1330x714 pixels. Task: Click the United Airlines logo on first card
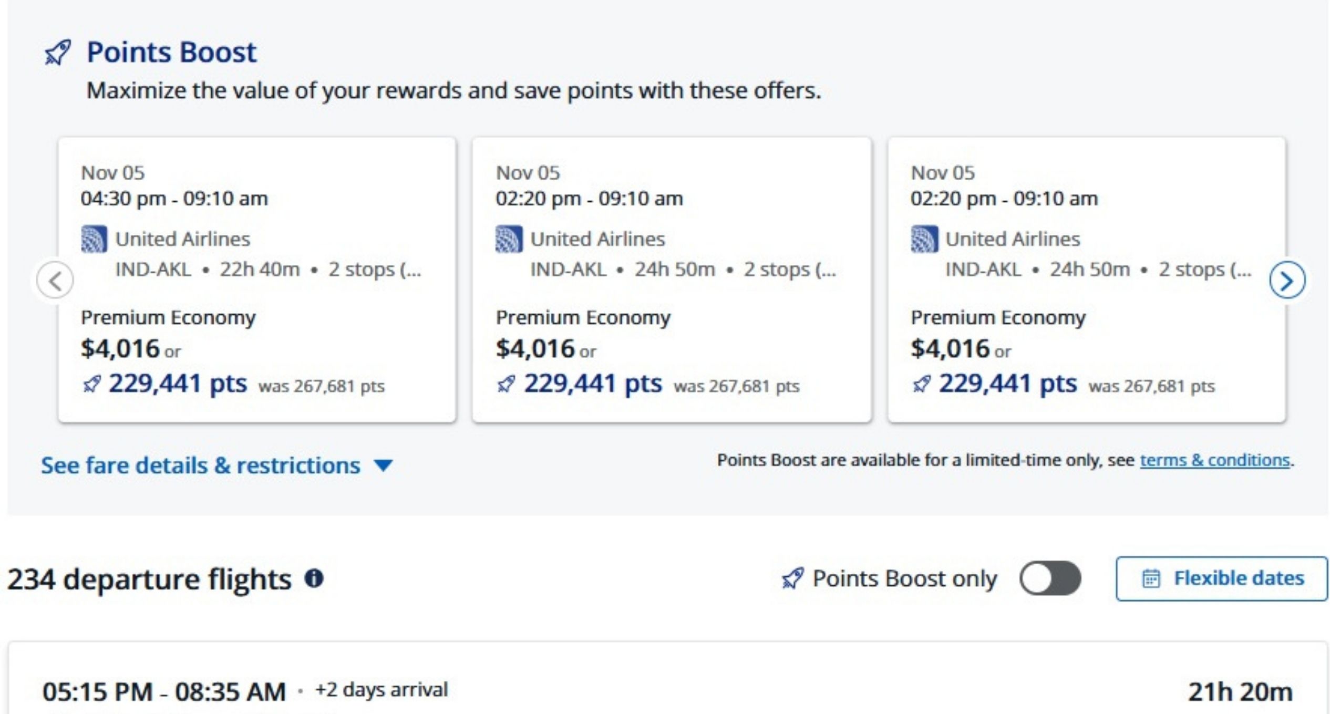click(x=95, y=238)
